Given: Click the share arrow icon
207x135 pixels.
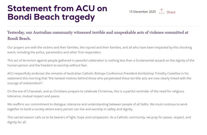Looking at the screenshot, I should tap(162, 12).
